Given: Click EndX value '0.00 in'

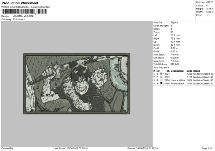Looking at the screenshot, I should pos(174,48).
